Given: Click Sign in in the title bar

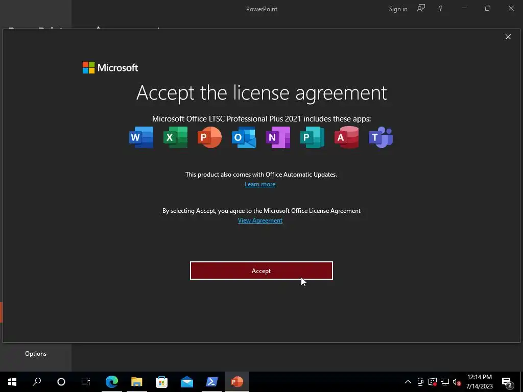Looking at the screenshot, I should click(398, 9).
